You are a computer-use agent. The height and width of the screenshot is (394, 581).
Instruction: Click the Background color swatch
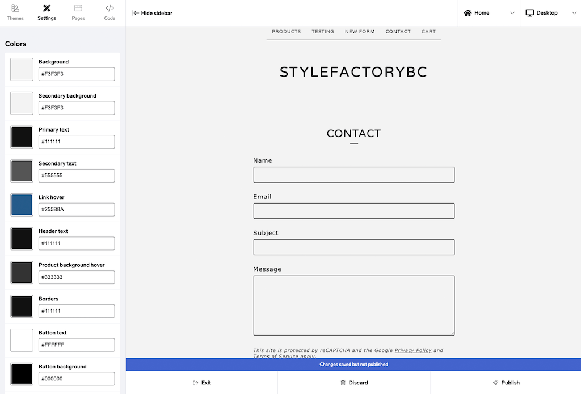click(22, 69)
